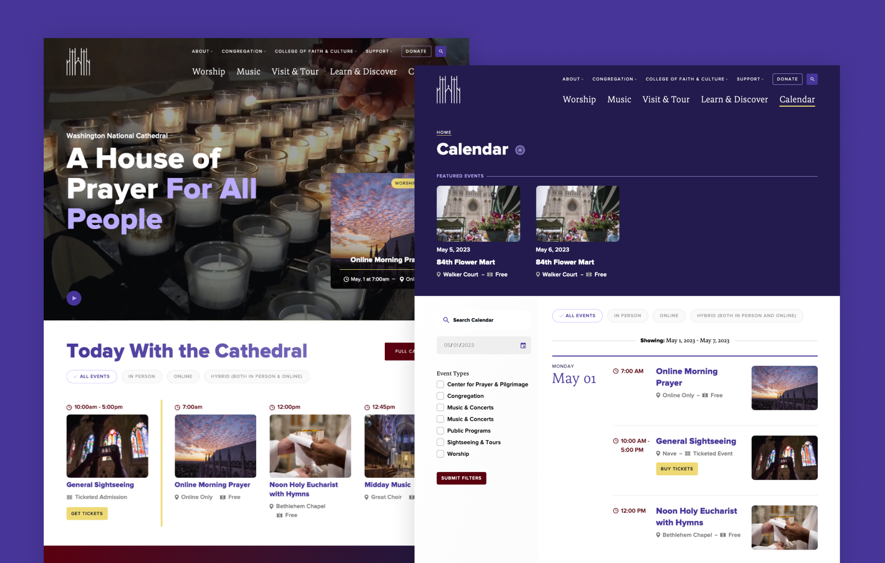Open the date picker calendar icon
Image resolution: width=885 pixels, height=563 pixels.
pos(523,346)
